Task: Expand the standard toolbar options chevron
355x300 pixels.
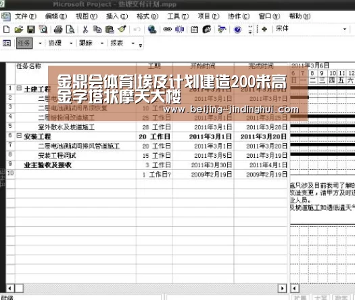Action: pos(250,29)
